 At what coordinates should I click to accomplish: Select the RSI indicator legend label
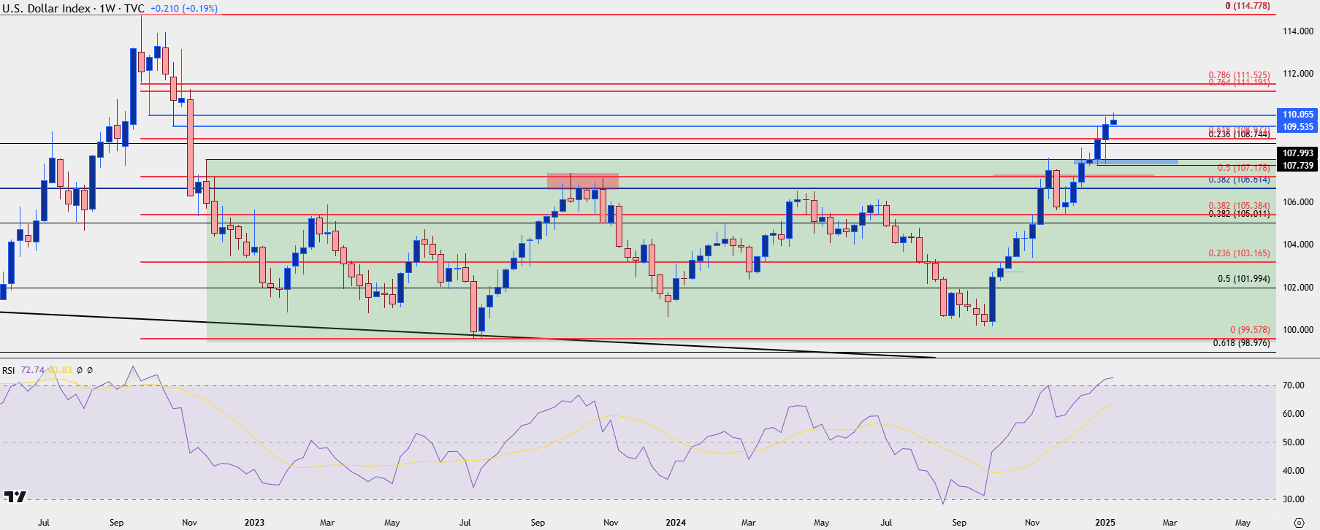tap(9, 371)
